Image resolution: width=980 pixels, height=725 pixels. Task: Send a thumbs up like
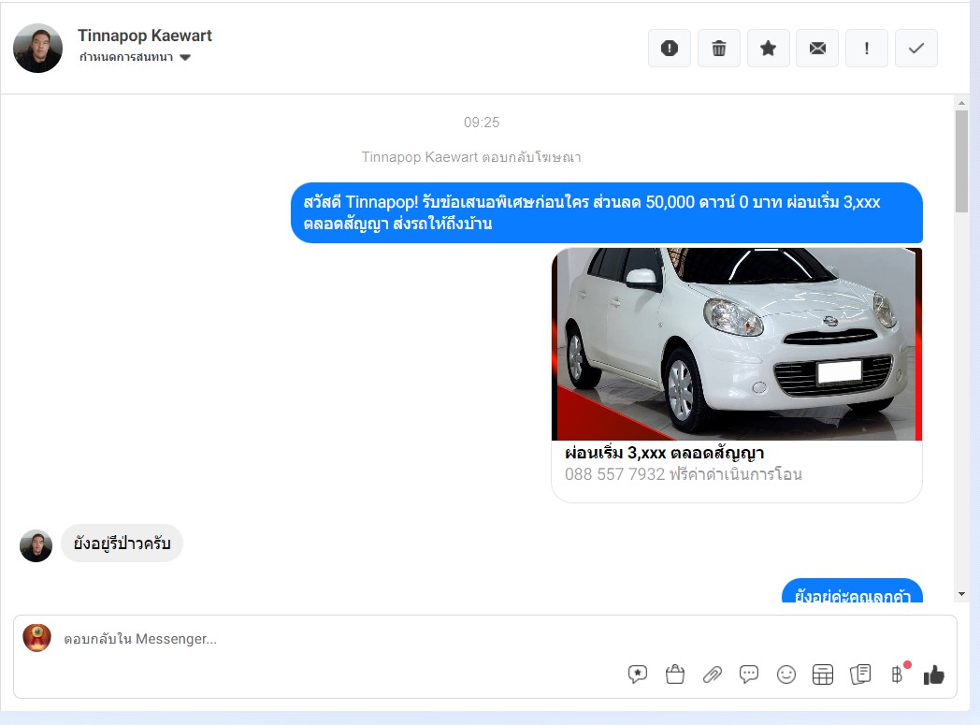point(934,674)
